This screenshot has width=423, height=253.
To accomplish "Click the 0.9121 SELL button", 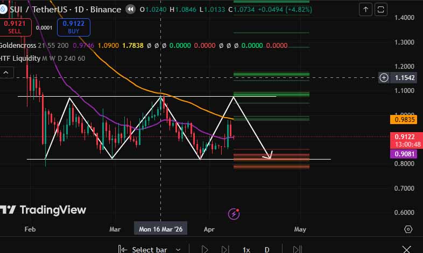I will pyautogui.click(x=15, y=27).
